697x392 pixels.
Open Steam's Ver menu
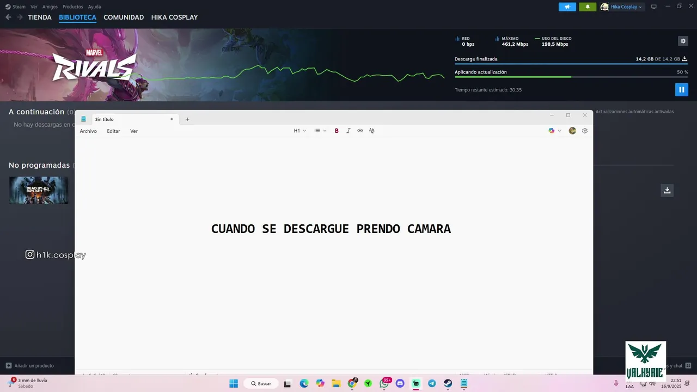click(34, 7)
